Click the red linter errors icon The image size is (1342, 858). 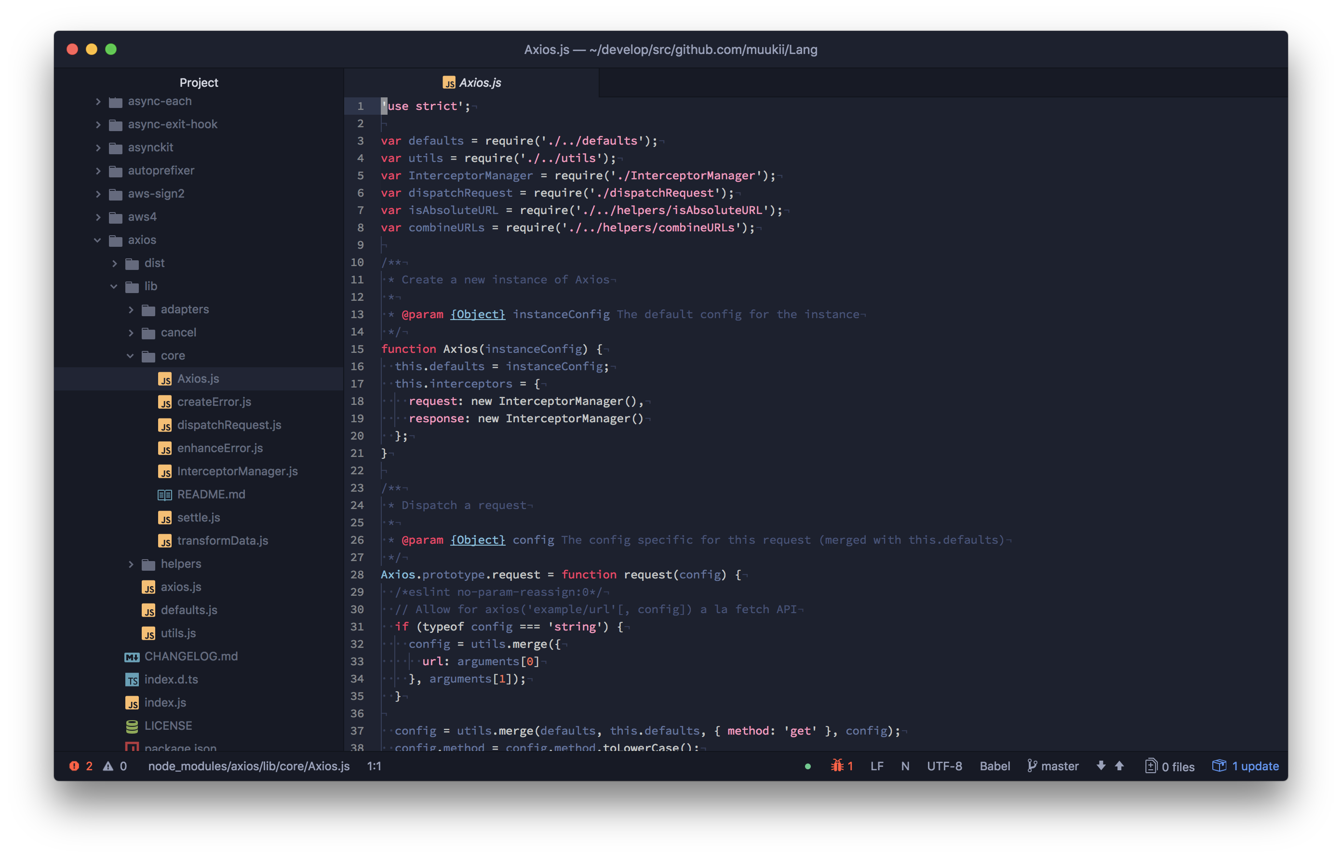click(x=74, y=766)
